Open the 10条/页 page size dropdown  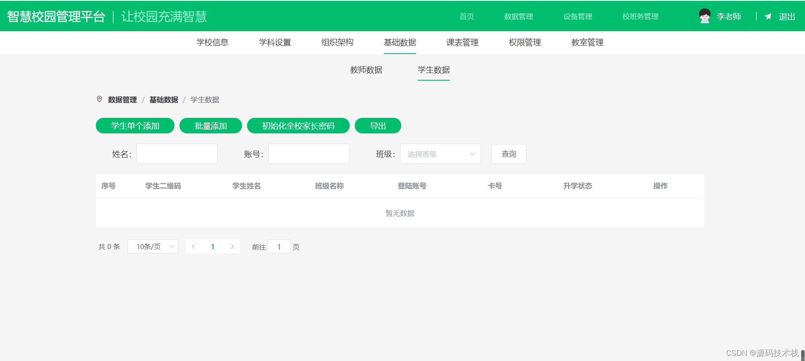[x=153, y=247]
